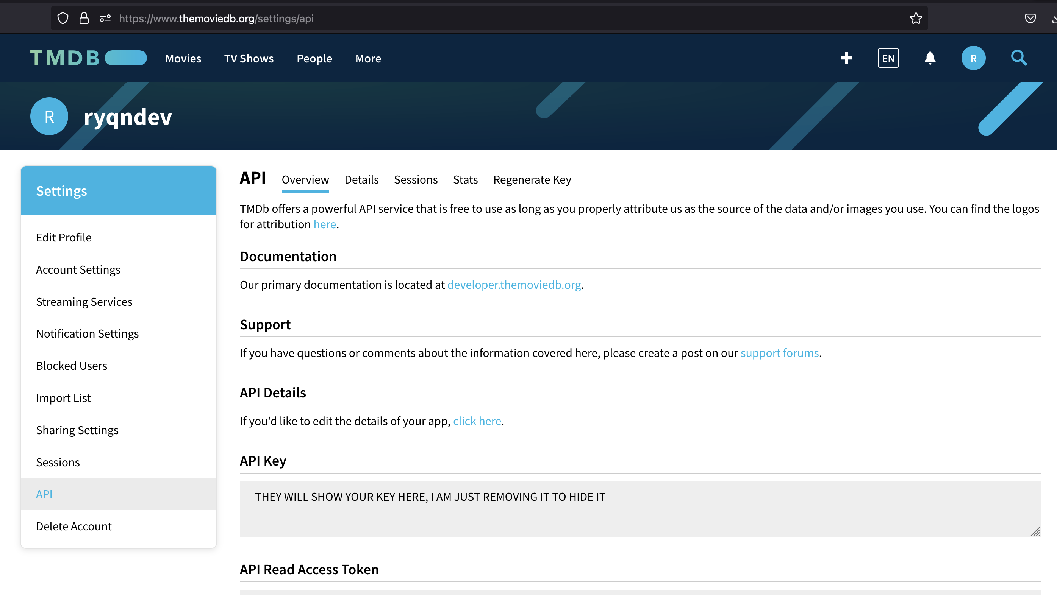Follow 'click here' to edit app details
This screenshot has height=595, width=1057.
477,421
